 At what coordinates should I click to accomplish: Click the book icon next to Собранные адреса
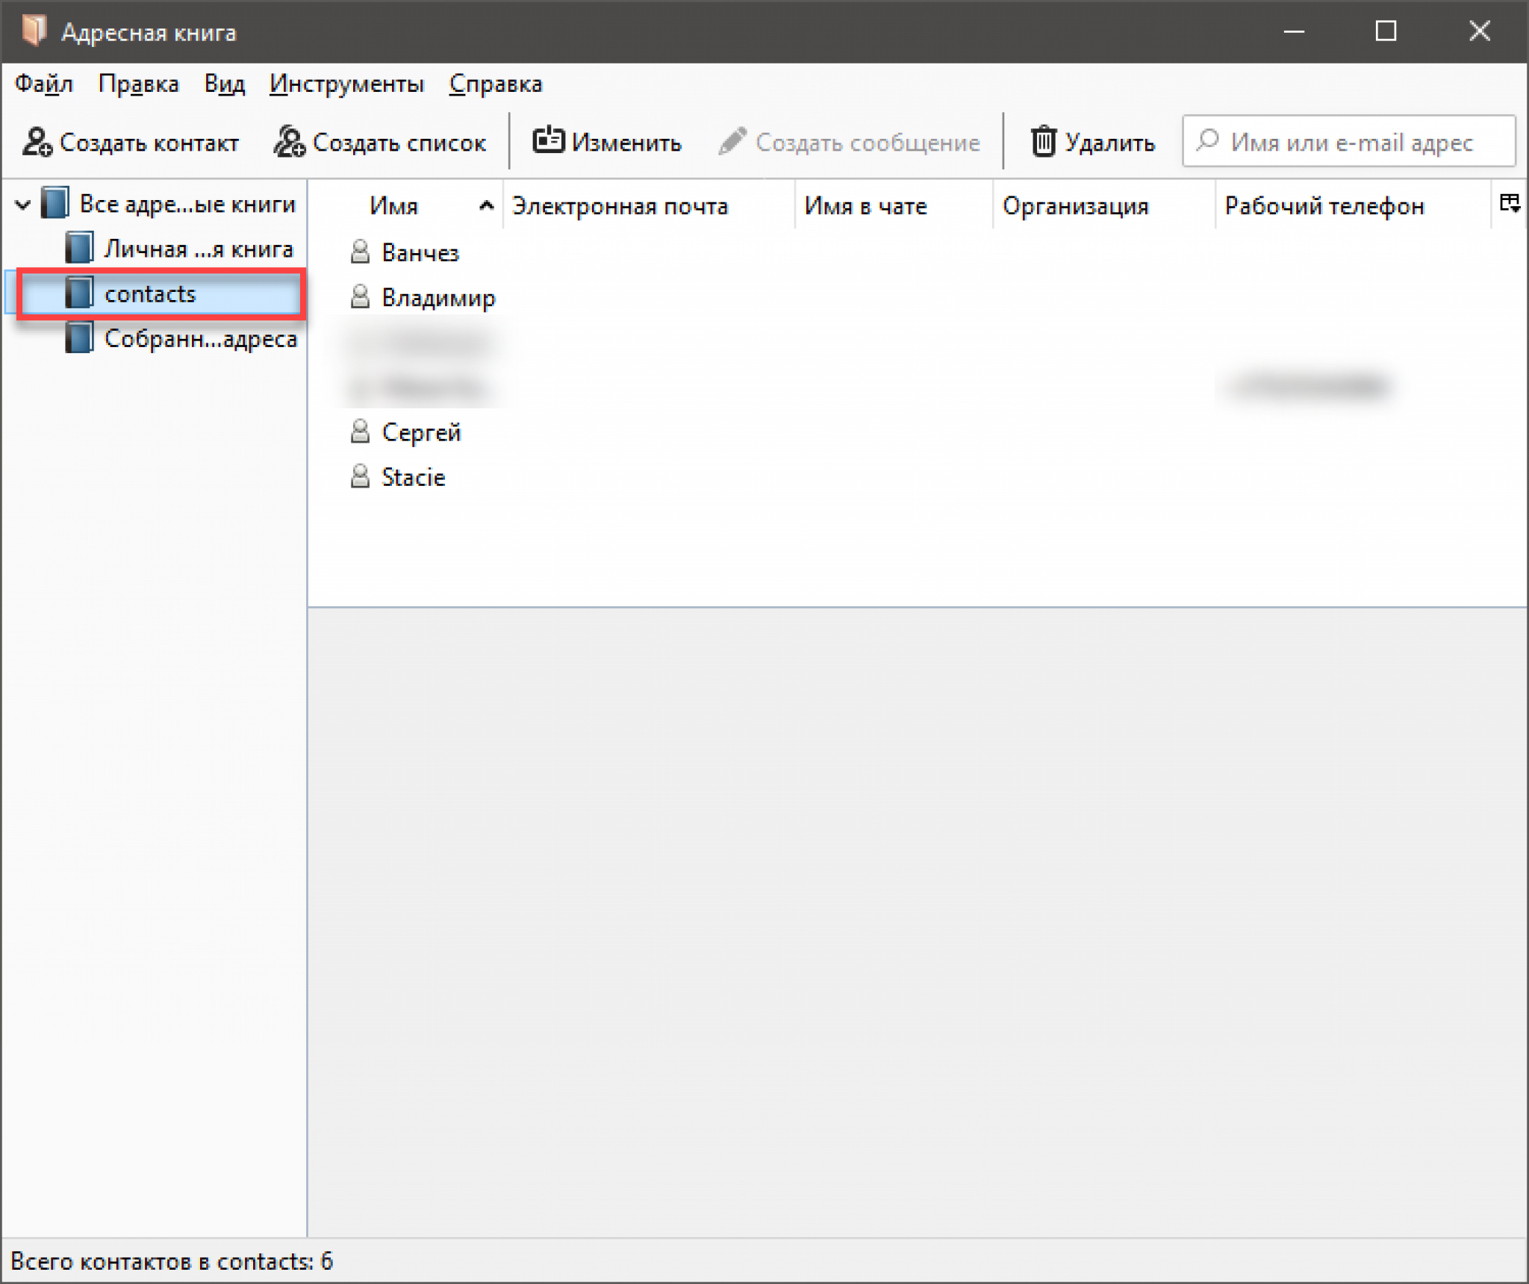point(78,337)
